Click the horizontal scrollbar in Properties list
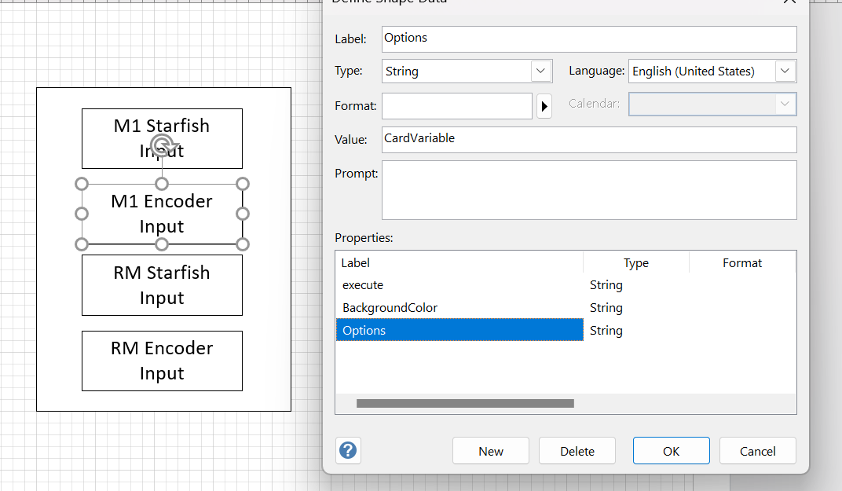This screenshot has width=842, height=491. 465,403
